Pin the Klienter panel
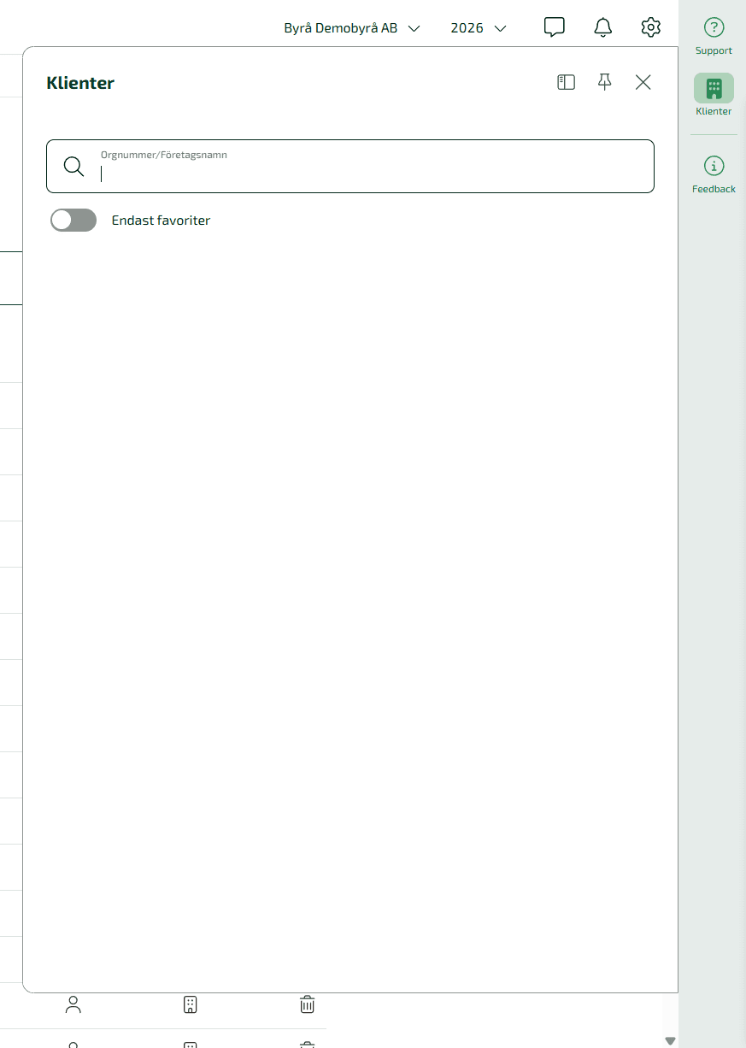 click(604, 82)
